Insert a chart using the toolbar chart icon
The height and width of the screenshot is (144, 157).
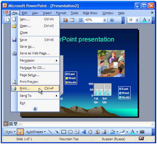point(65,20)
